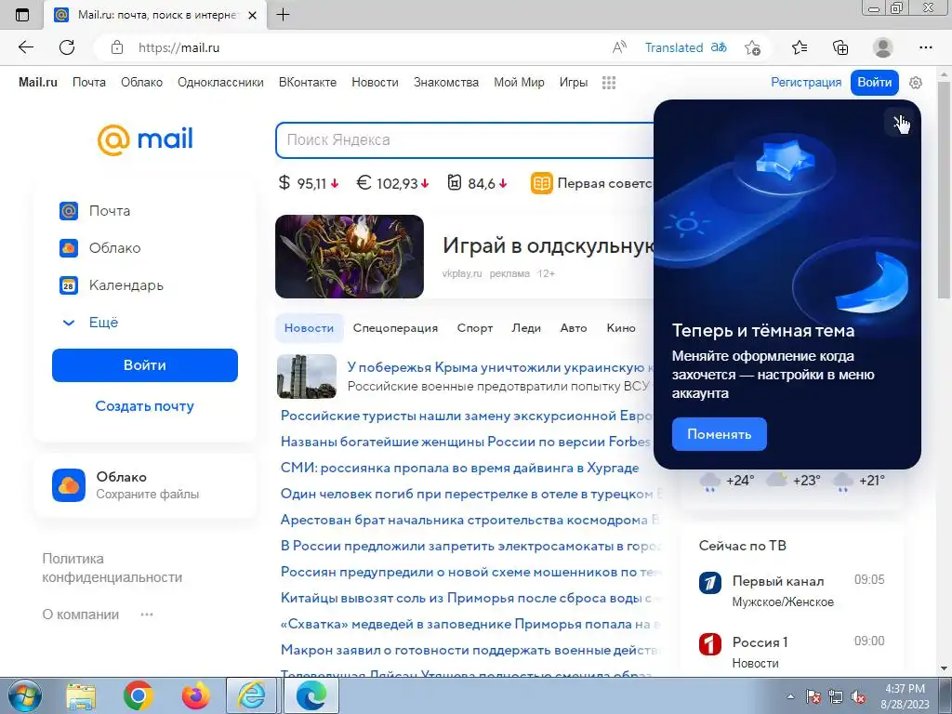Open File Explorer from the taskbar
The width and height of the screenshot is (952, 714).
point(82,695)
